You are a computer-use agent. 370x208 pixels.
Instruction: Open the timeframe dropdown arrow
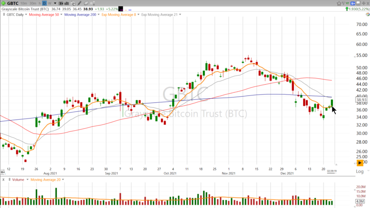(x=55, y=3)
